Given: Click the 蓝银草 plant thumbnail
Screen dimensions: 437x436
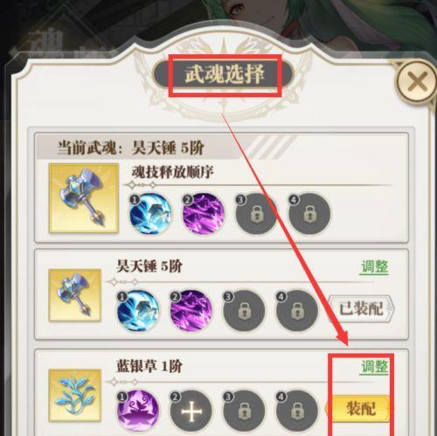Looking at the screenshot, I should (x=75, y=395).
